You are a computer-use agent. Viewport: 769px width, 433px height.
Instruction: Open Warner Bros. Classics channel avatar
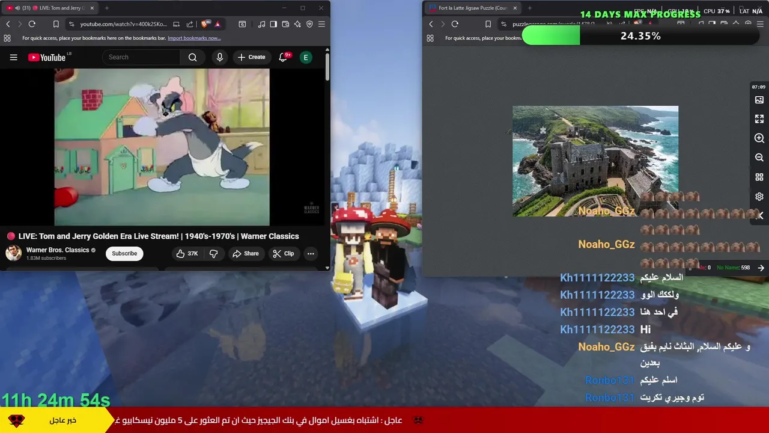coord(13,253)
